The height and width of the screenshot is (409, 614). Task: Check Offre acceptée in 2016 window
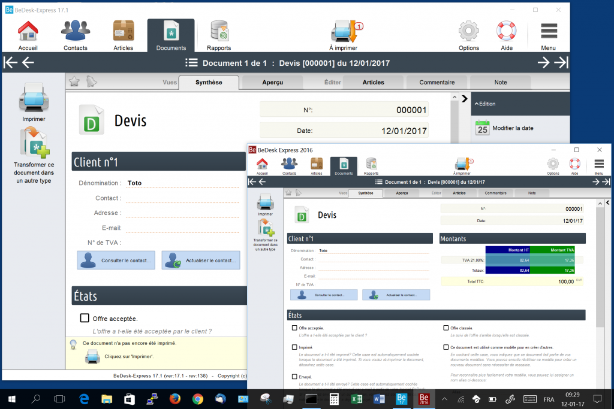294,328
